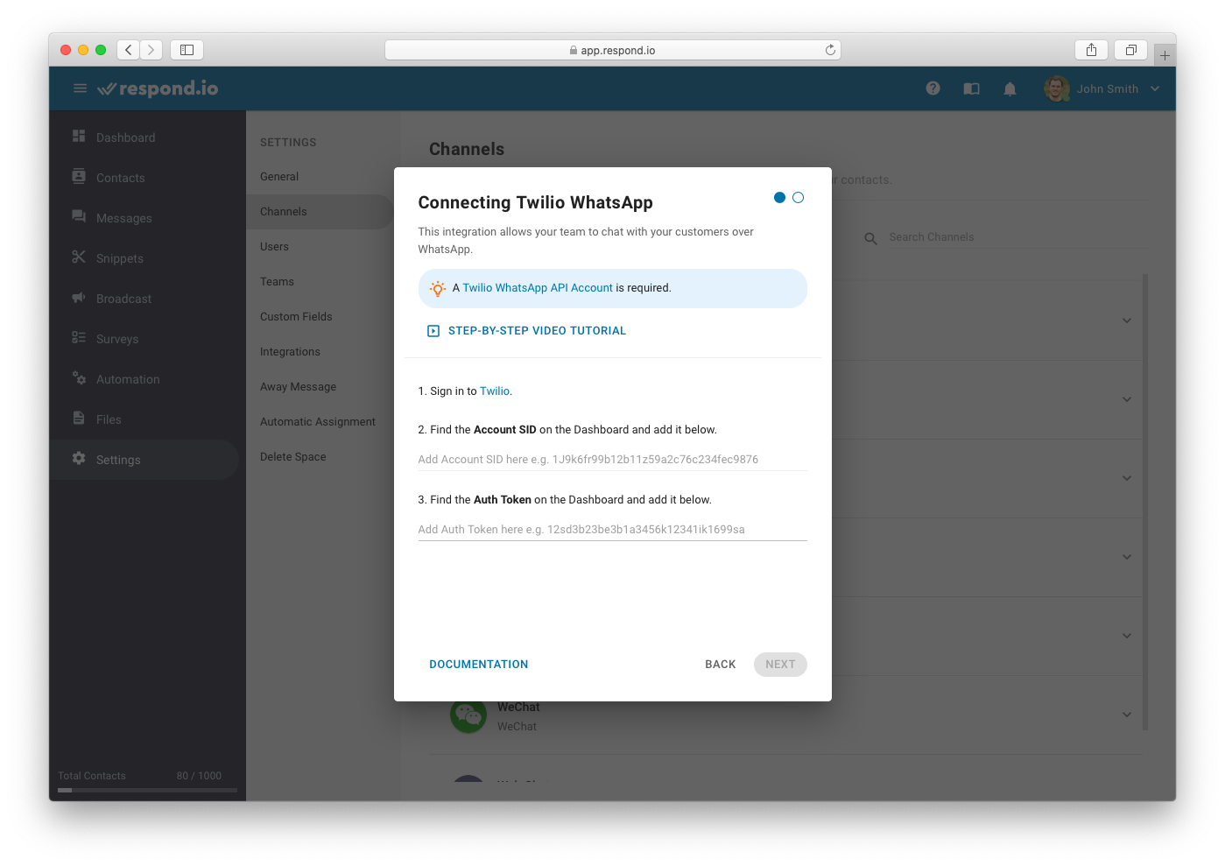Select the second step indicator dot
Image resolution: width=1225 pixels, height=866 pixels.
(798, 198)
